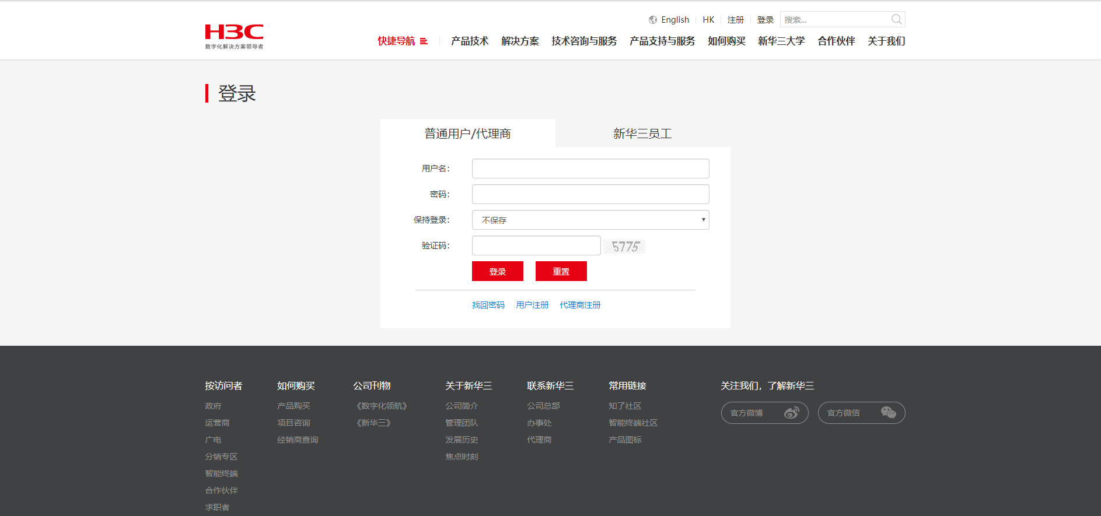Click the quick navigation hamburger icon

pyautogui.click(x=424, y=41)
